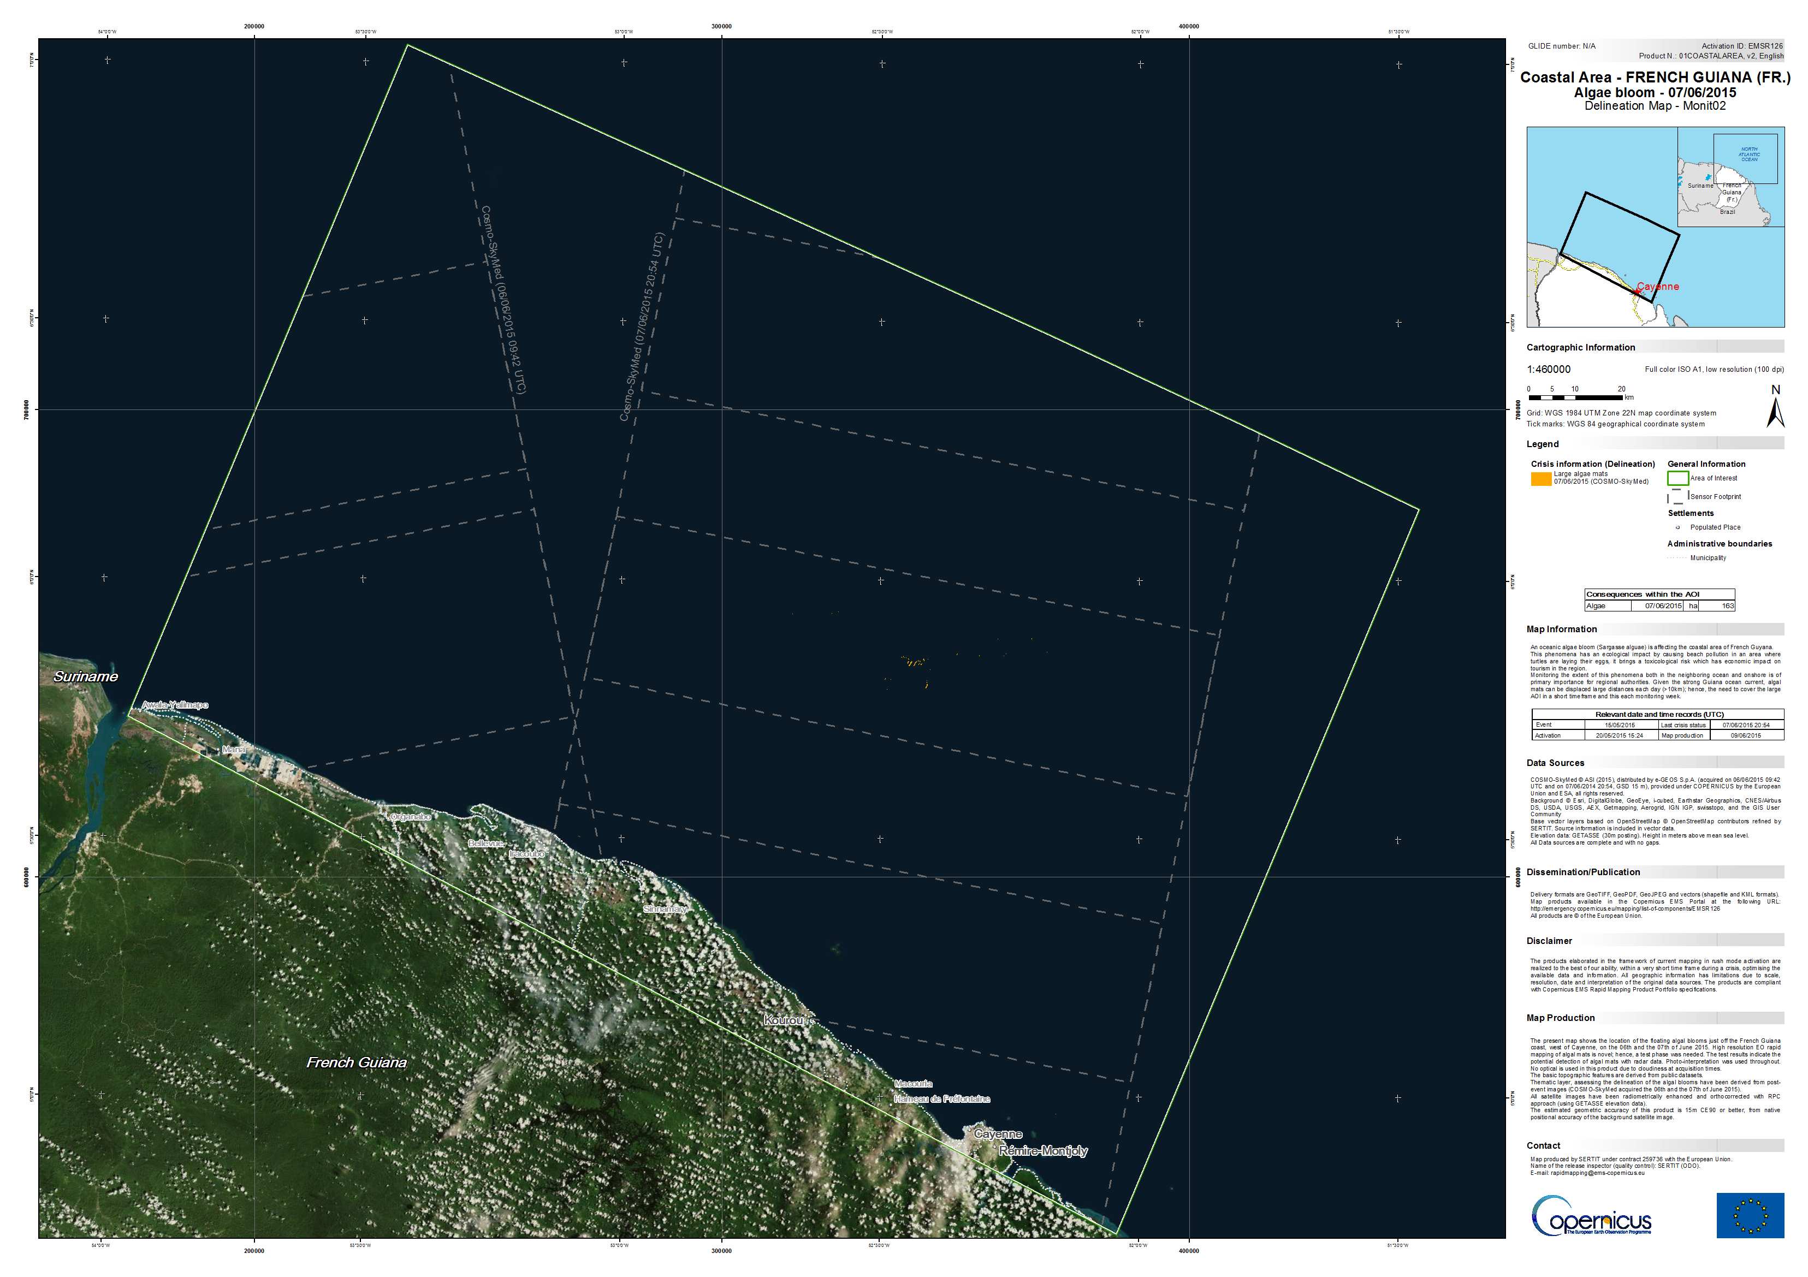Viewport: 1808px width, 1277px height.
Task: Click the green Area of Interest legend symbol
Action: 1677,479
